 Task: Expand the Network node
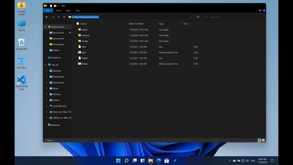pyautogui.click(x=45, y=125)
